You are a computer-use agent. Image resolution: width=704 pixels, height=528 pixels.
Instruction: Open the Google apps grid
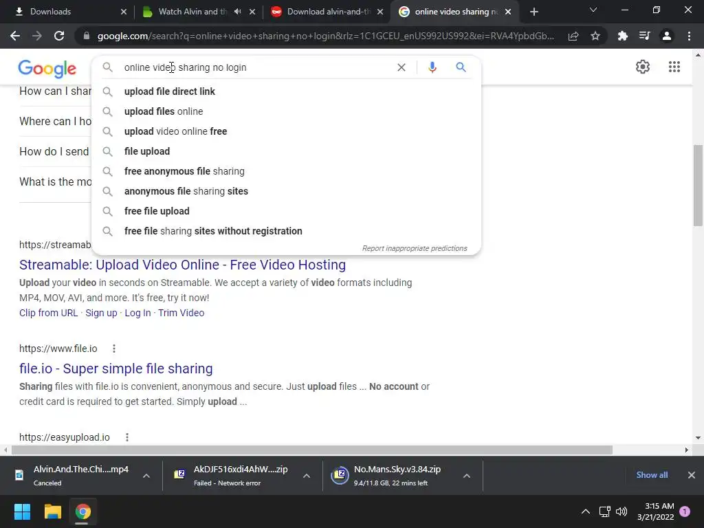674,67
